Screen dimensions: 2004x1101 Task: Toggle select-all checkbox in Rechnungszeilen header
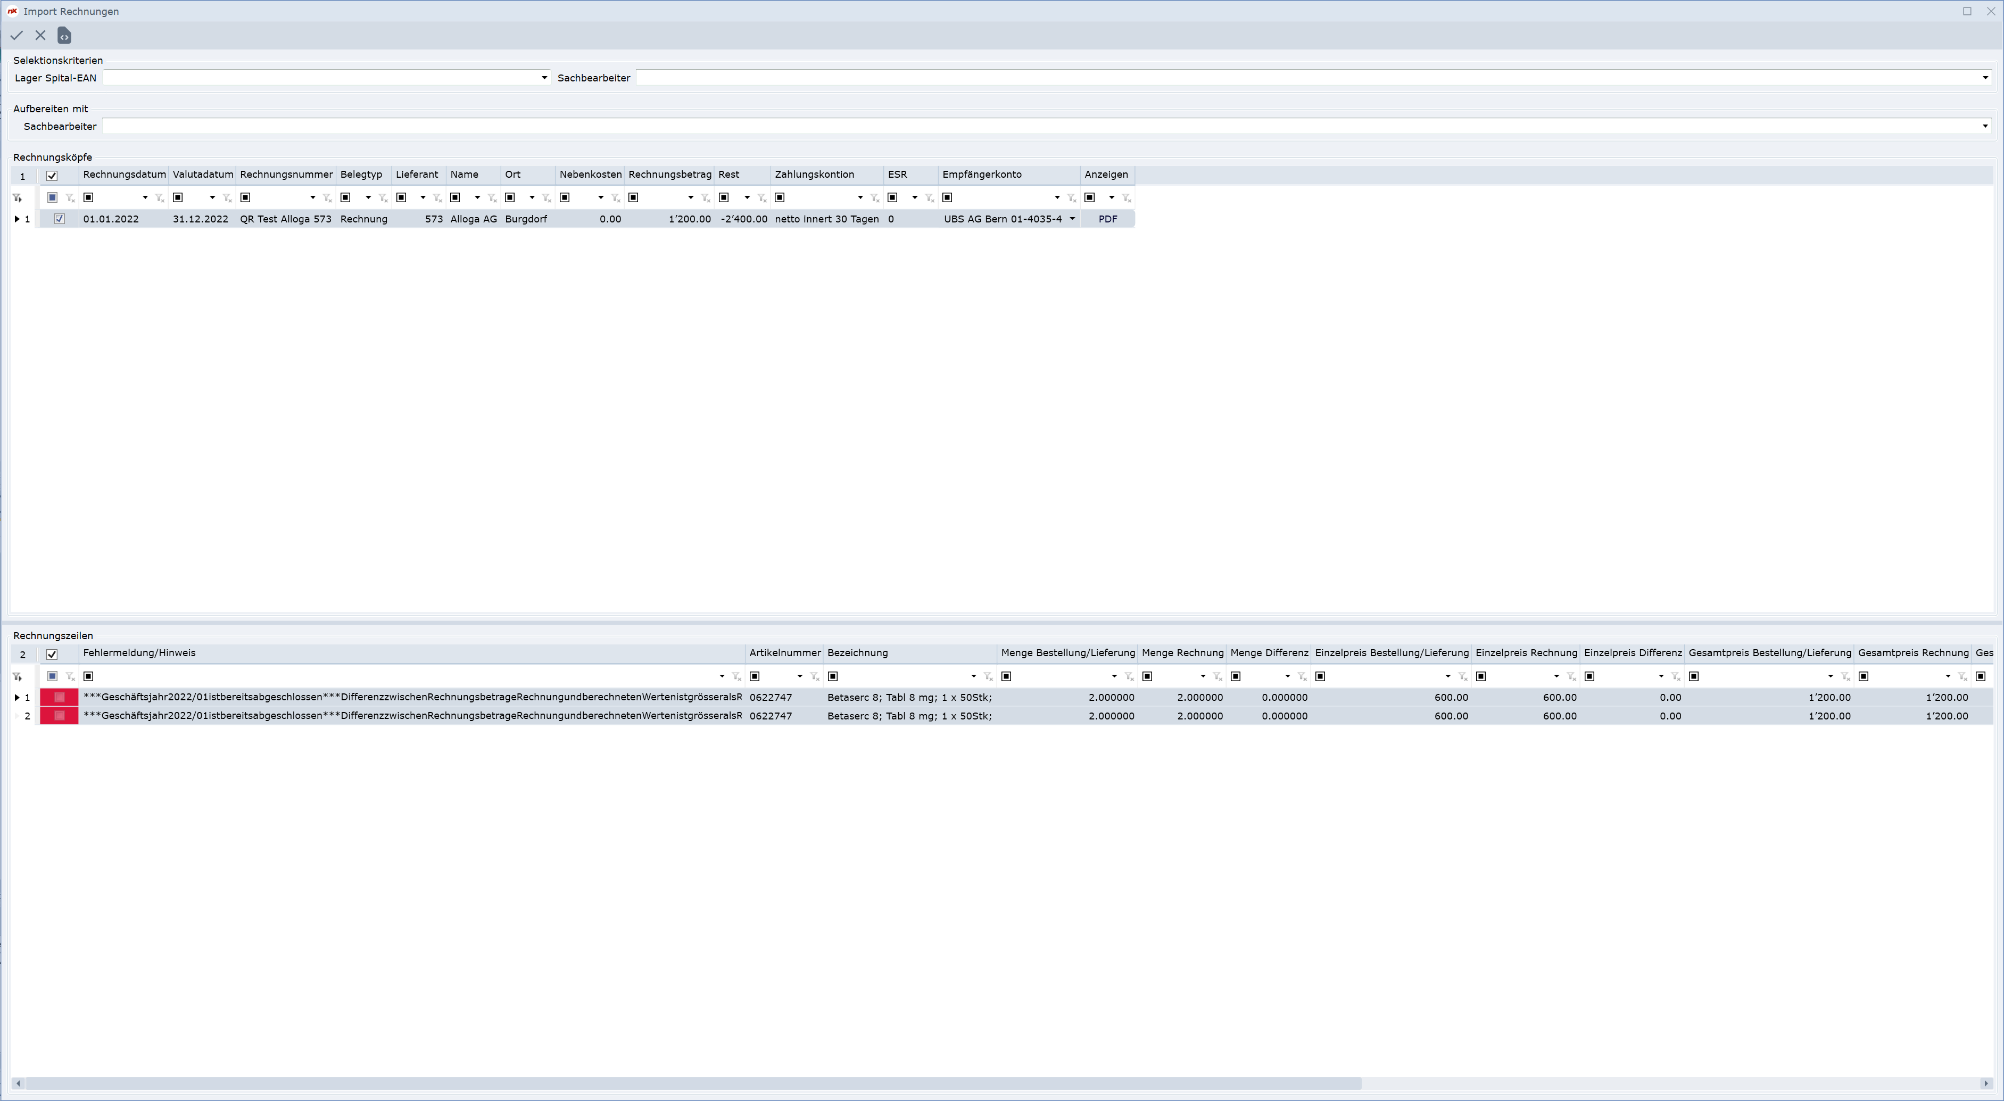point(52,655)
